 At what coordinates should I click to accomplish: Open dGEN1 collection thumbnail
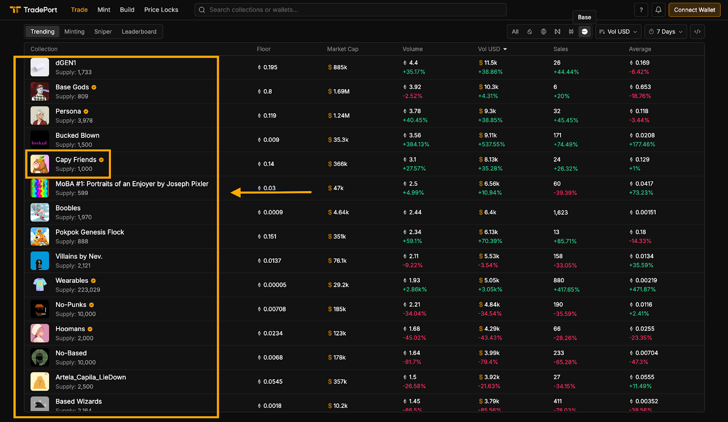[40, 67]
